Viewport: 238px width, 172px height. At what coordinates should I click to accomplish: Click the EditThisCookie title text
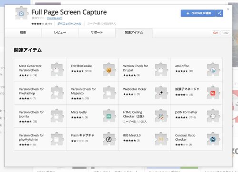tap(81, 66)
